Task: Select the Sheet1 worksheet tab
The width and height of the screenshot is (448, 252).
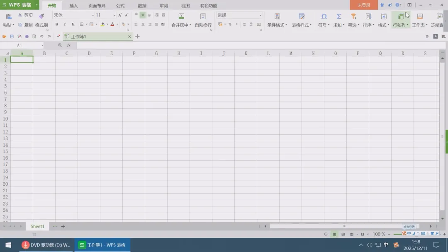Action: pos(37,226)
